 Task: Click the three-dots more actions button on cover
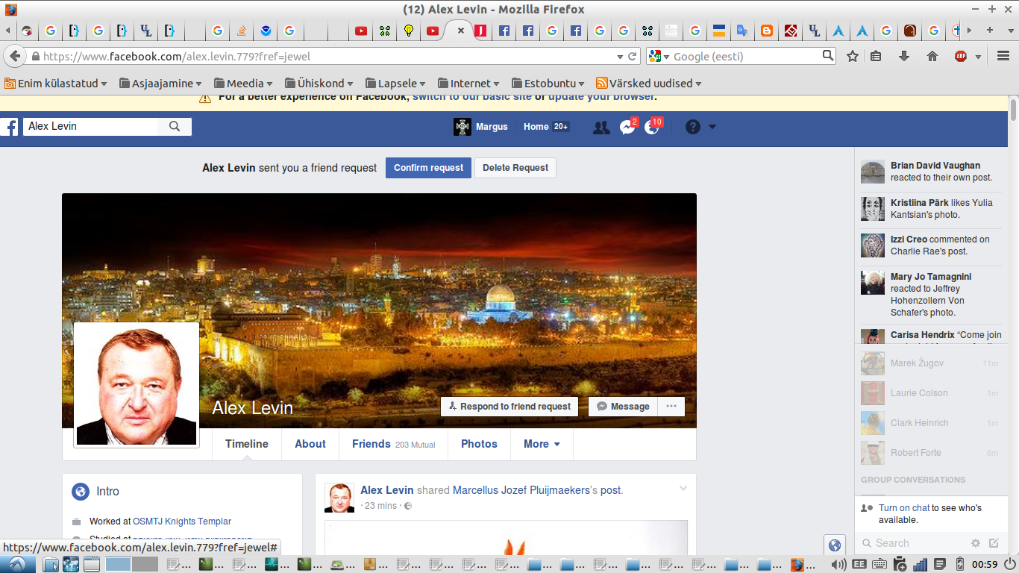671,407
